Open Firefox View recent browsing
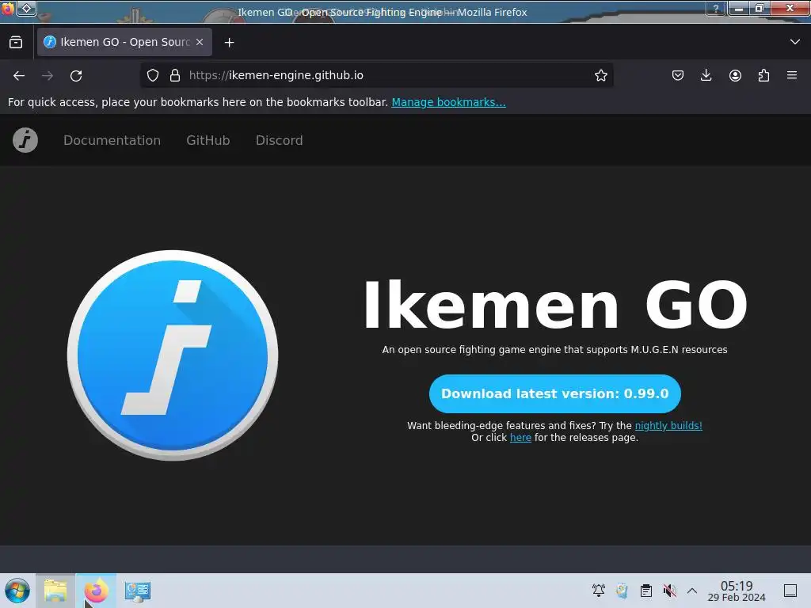Screen dimensions: 811x608 point(16,43)
